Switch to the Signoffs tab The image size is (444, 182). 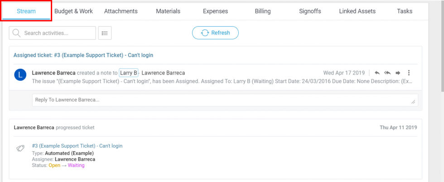pyautogui.click(x=310, y=11)
